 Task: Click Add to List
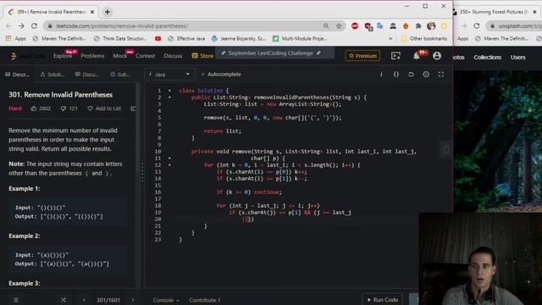click(104, 108)
